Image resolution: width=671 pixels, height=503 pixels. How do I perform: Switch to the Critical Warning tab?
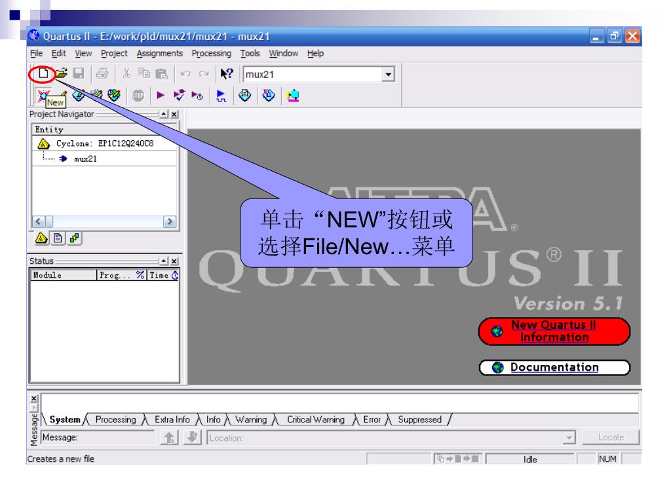(x=316, y=420)
